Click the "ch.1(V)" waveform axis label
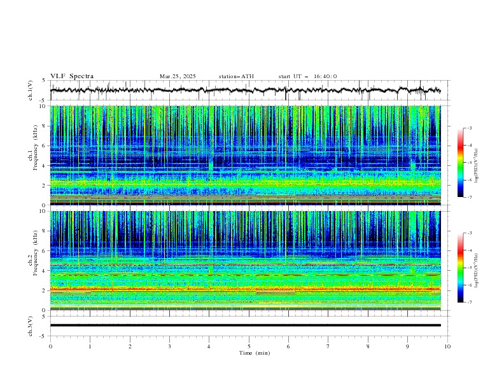This screenshot has height=389, width=504. [x=31, y=90]
